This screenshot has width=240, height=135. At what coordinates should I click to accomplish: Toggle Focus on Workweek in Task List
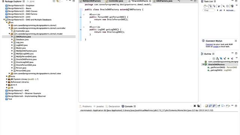coord(219,6)
